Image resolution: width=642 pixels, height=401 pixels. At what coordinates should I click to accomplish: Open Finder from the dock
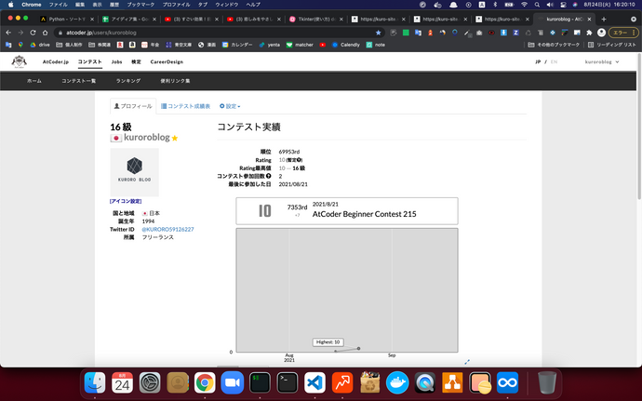coord(95,383)
